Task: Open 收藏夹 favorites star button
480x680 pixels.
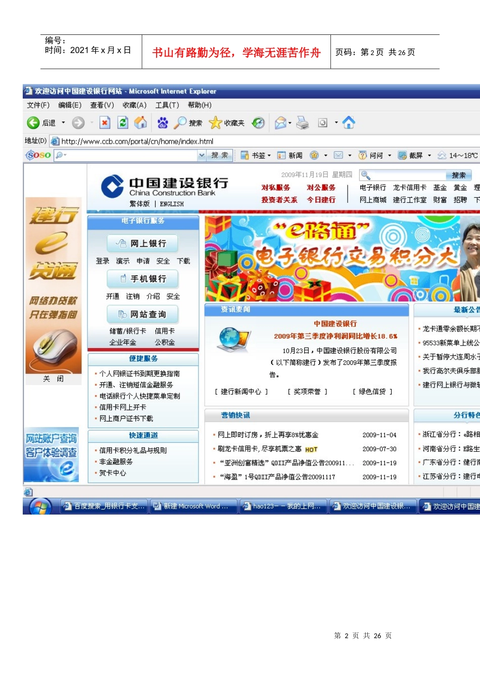Action: [227, 122]
